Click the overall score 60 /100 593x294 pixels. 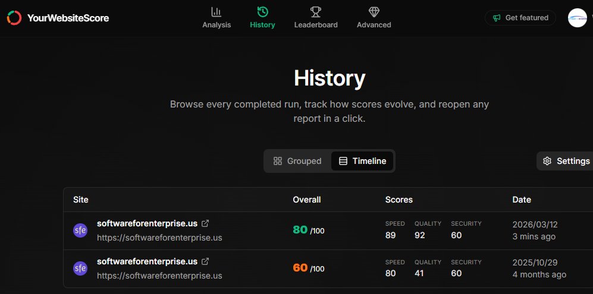(x=309, y=268)
